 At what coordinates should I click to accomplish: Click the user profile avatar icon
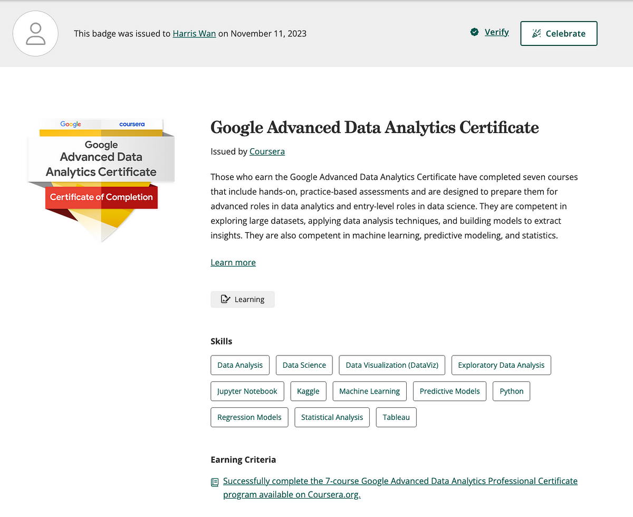[x=36, y=33]
